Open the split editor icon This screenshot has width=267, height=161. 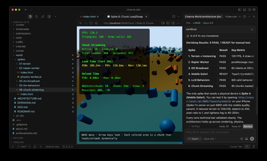point(174,16)
